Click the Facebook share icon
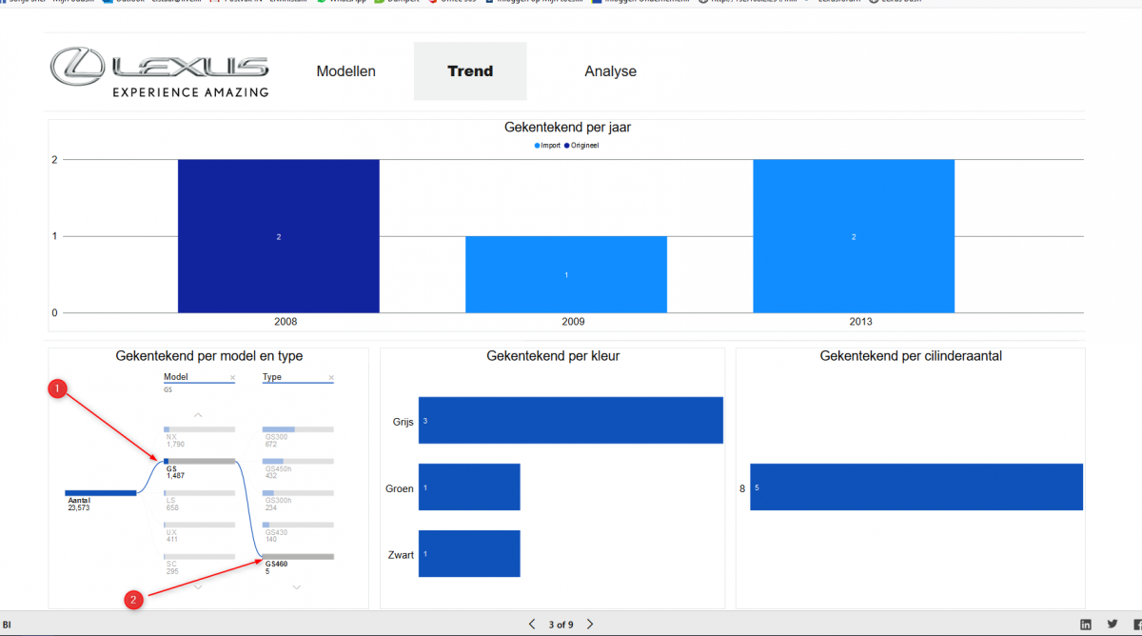This screenshot has height=636, width=1142. point(1137,625)
